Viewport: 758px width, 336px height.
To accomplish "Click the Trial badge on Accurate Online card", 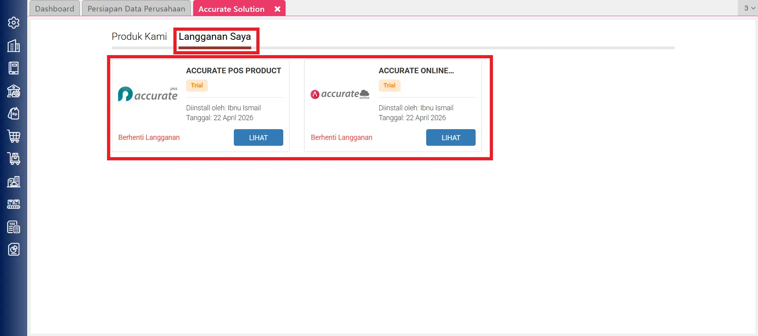I will pyautogui.click(x=389, y=85).
